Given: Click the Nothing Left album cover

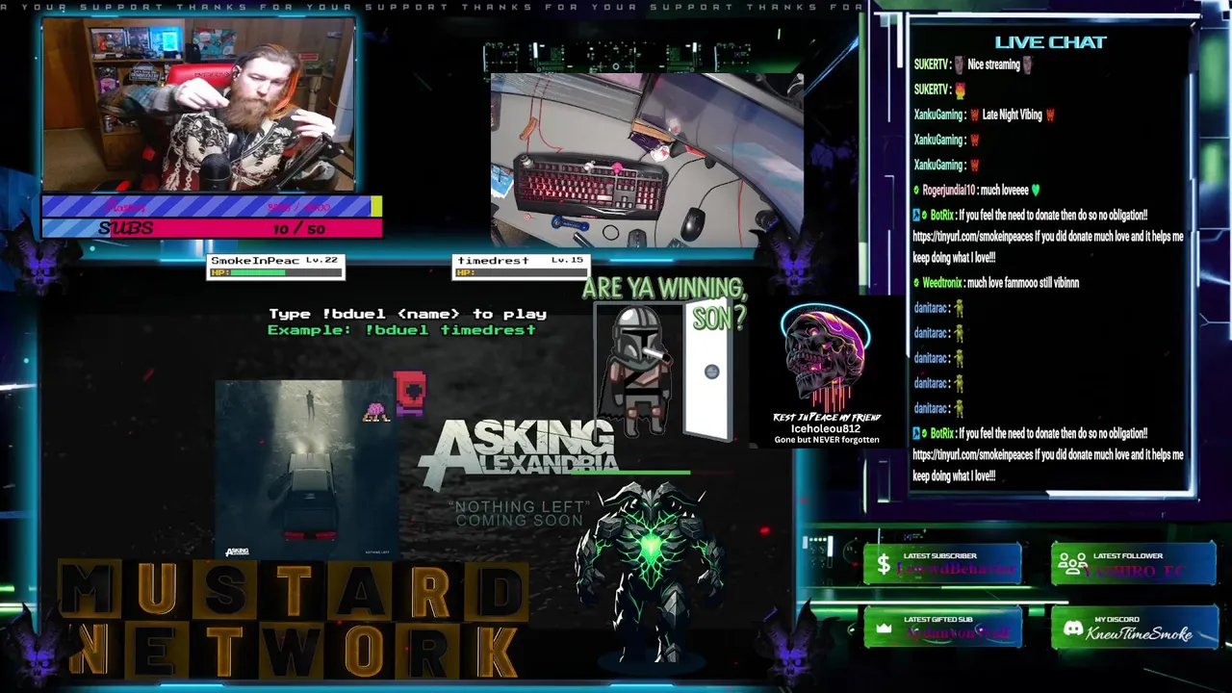Looking at the screenshot, I should [306, 470].
